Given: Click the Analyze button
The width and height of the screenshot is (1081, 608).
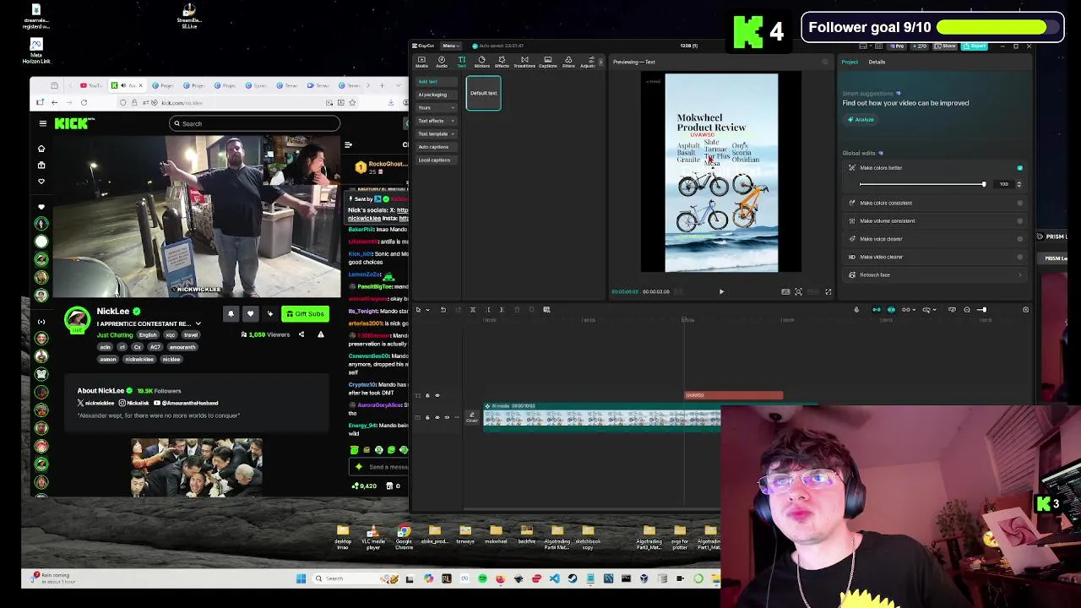Looking at the screenshot, I should pos(861,120).
